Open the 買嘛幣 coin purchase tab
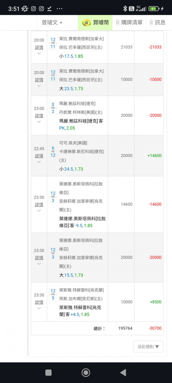 (x=95, y=23)
